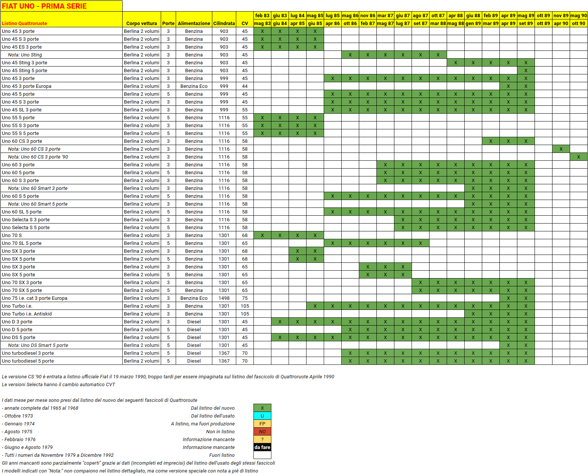Select the 'Uno 45 3 porte Europa' row label

tap(61, 86)
